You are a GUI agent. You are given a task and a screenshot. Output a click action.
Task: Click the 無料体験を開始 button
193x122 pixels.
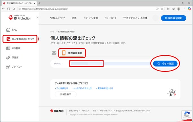pos(173,18)
